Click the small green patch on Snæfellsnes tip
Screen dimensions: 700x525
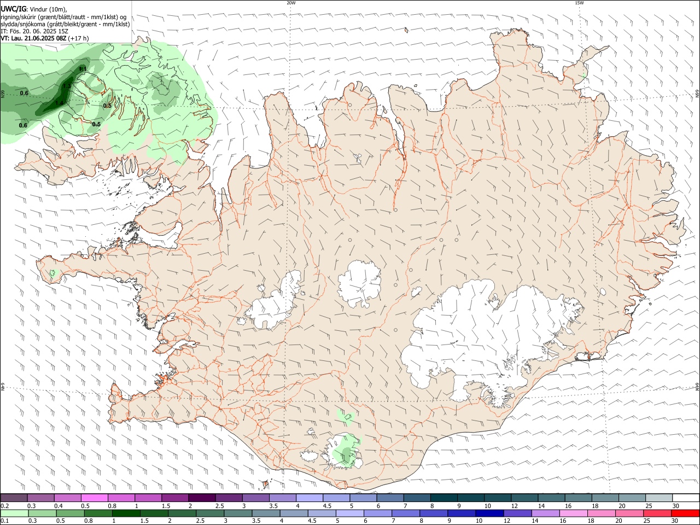pos(52,272)
